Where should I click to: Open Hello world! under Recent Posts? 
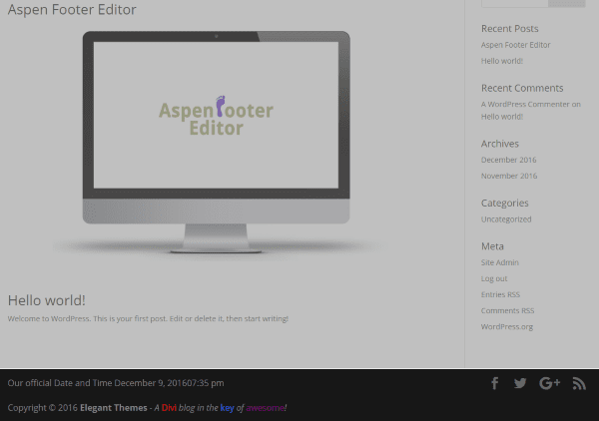[501, 61]
